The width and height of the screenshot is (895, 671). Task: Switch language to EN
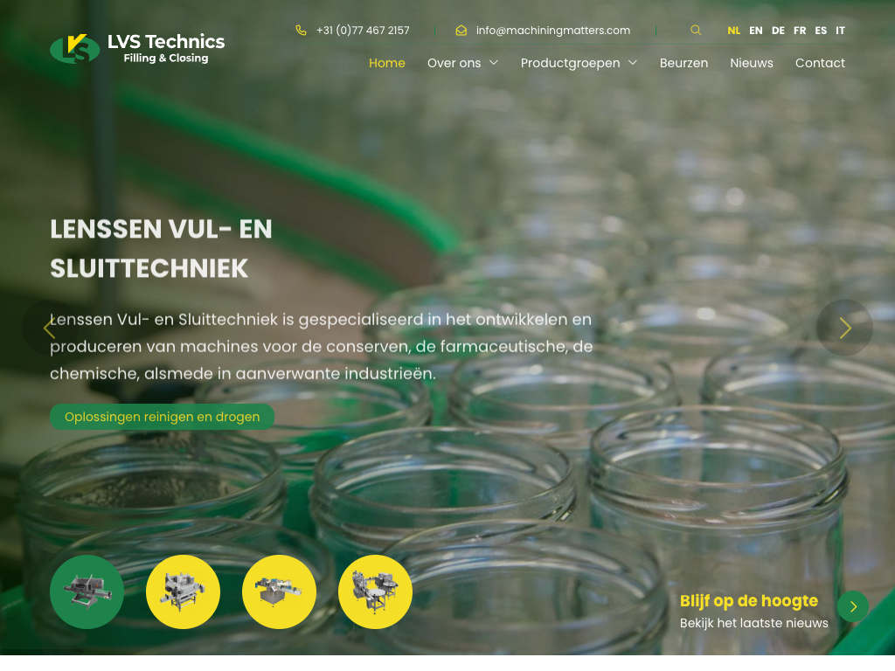point(756,31)
